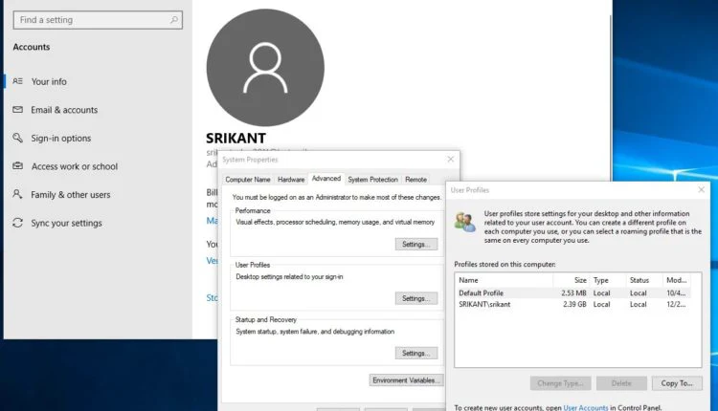Sort profiles by the Type column header

pos(608,280)
